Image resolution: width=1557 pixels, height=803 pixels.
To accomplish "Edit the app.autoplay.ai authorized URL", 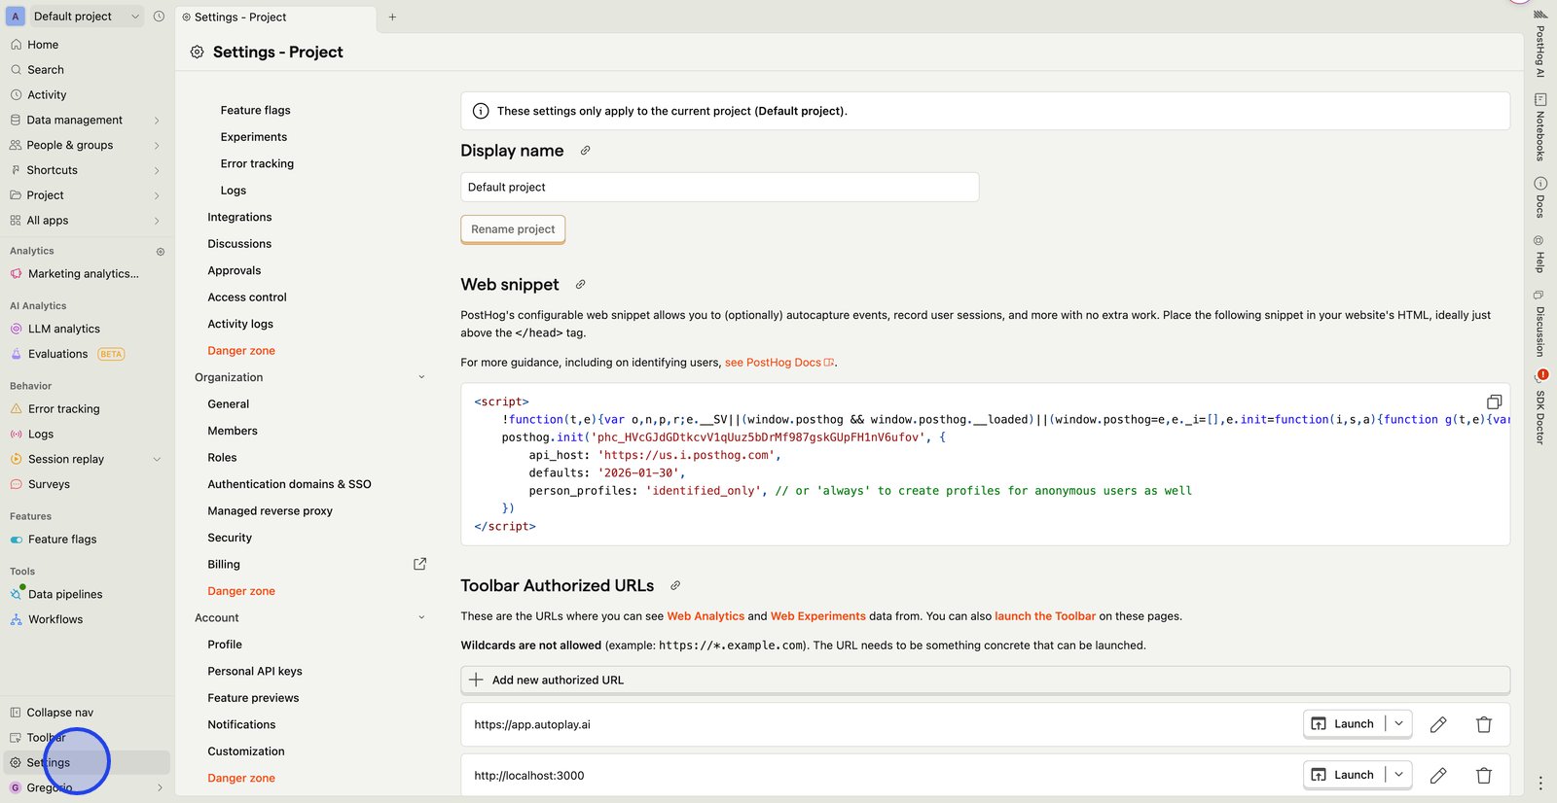I will click(1438, 724).
